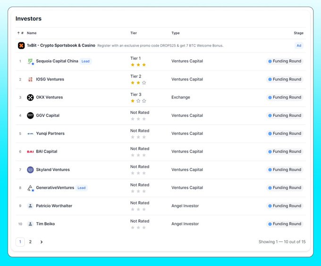Click Funding Round badge for GGV Capital
Image resolution: width=321 pixels, height=266 pixels.
[285, 115]
